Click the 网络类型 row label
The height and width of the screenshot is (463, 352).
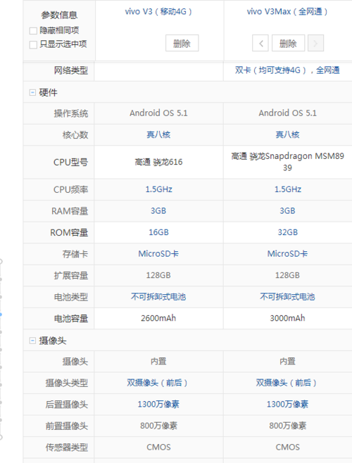tap(71, 70)
